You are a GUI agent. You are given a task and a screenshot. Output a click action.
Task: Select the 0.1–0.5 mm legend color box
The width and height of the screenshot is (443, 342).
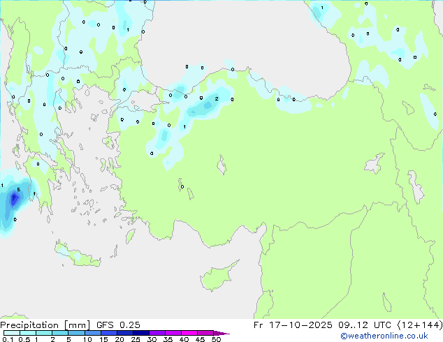12,333
